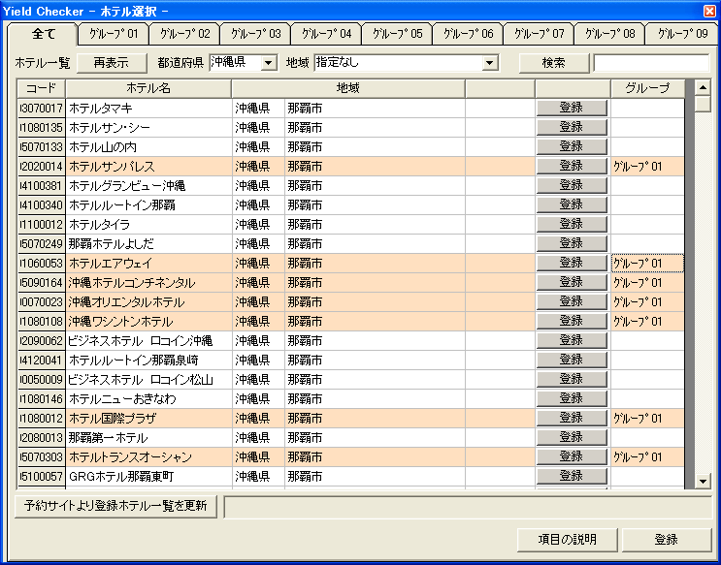721x565 pixels.
Task: Click the bottom-right 登録 button
Action: pyautogui.click(x=666, y=539)
